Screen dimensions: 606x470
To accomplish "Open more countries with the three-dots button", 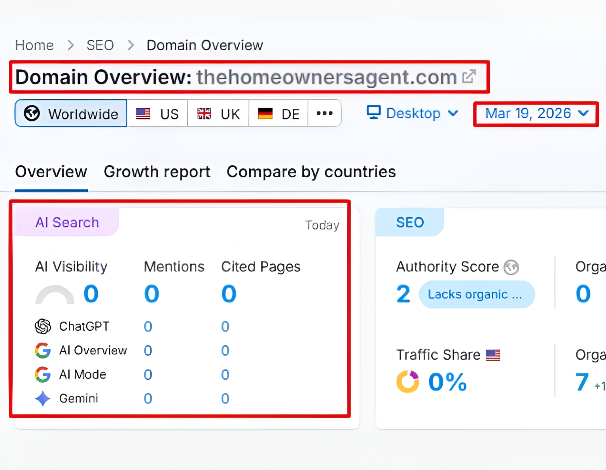I will [324, 113].
